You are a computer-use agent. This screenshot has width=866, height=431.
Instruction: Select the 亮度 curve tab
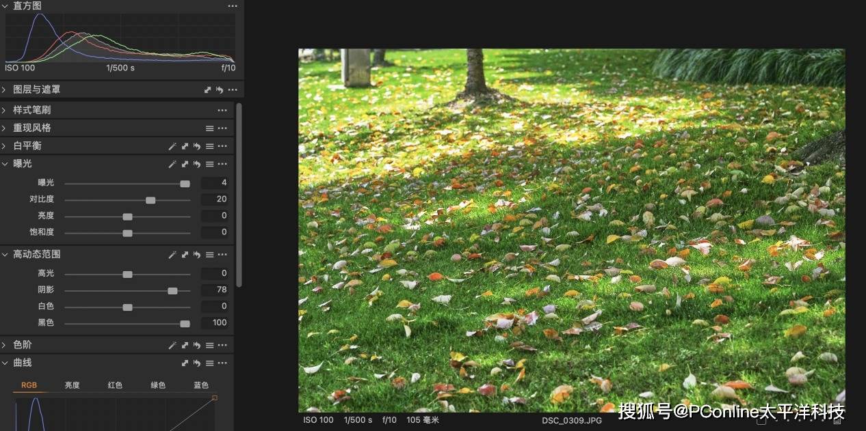[x=73, y=385]
